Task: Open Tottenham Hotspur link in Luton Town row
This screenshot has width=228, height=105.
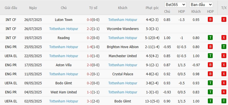Action: click(123, 20)
